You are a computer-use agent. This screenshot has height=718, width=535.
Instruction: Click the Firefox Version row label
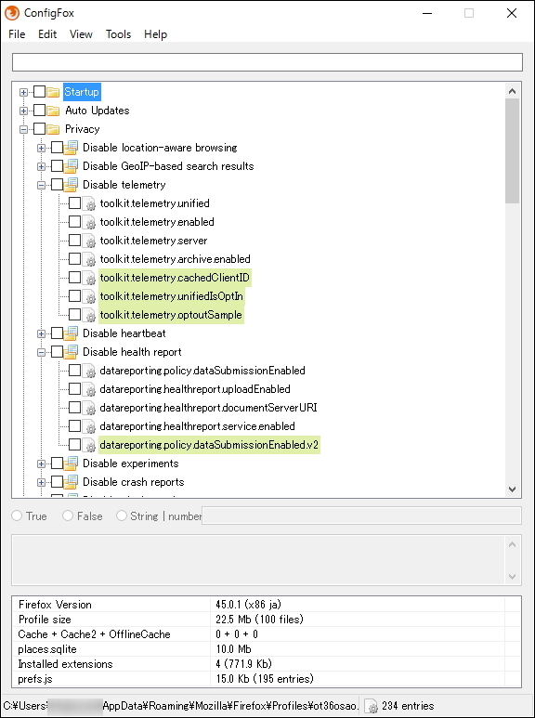(x=55, y=605)
